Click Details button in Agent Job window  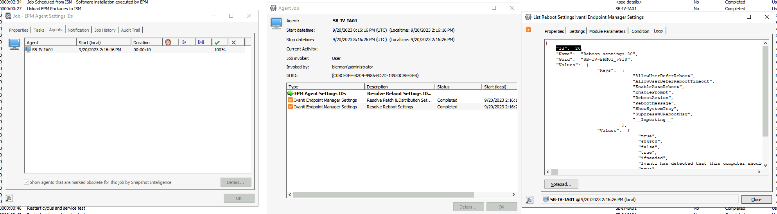pos(468,207)
